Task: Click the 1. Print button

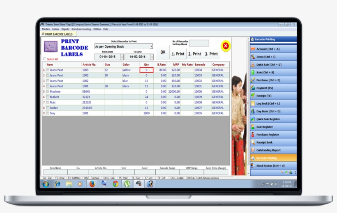Action: pos(178,54)
